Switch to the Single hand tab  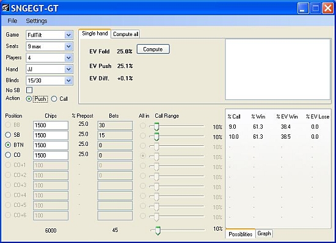[95, 34]
